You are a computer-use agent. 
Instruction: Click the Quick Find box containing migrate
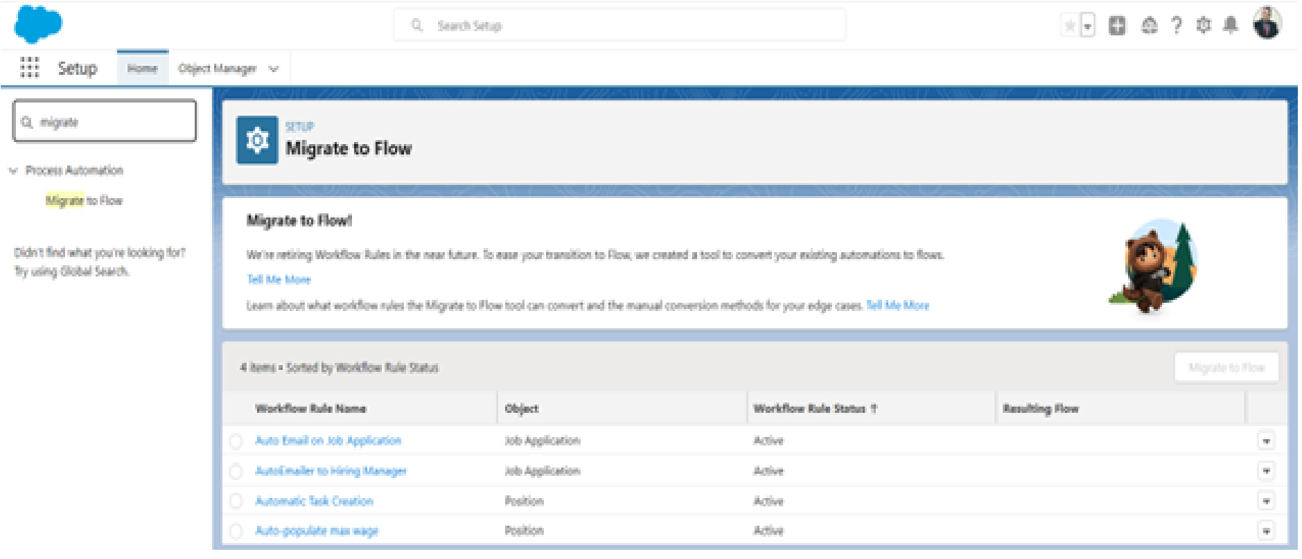(105, 121)
